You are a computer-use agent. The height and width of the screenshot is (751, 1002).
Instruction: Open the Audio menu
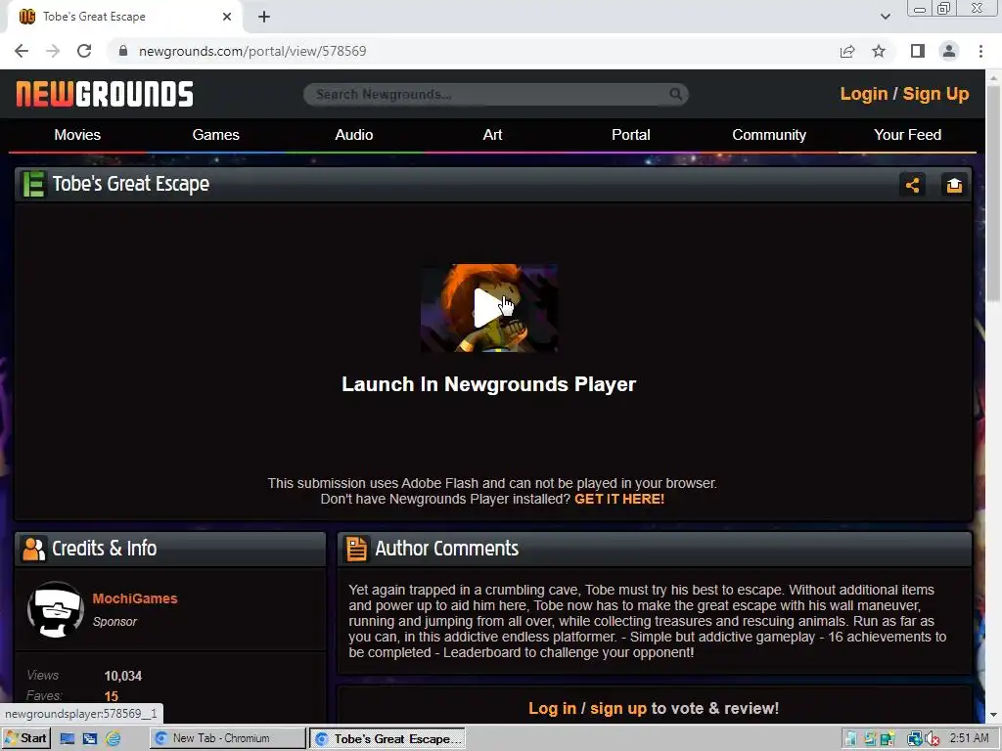click(x=354, y=135)
